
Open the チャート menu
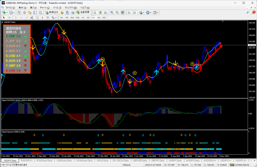tap(44, 8)
